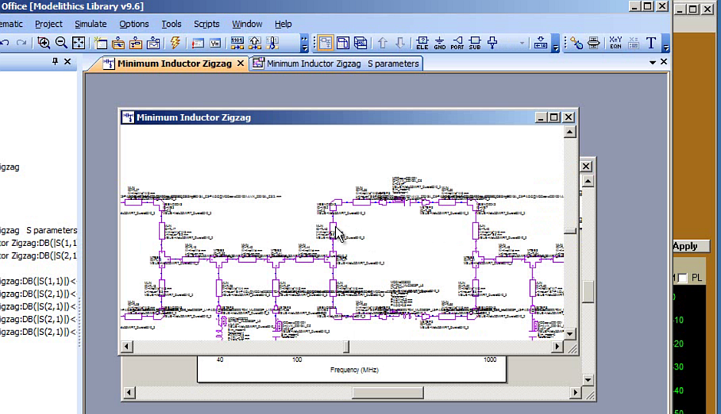This screenshot has height=414, width=721.
Task: Click the up arrow hierarchy icon
Action: (x=382, y=43)
